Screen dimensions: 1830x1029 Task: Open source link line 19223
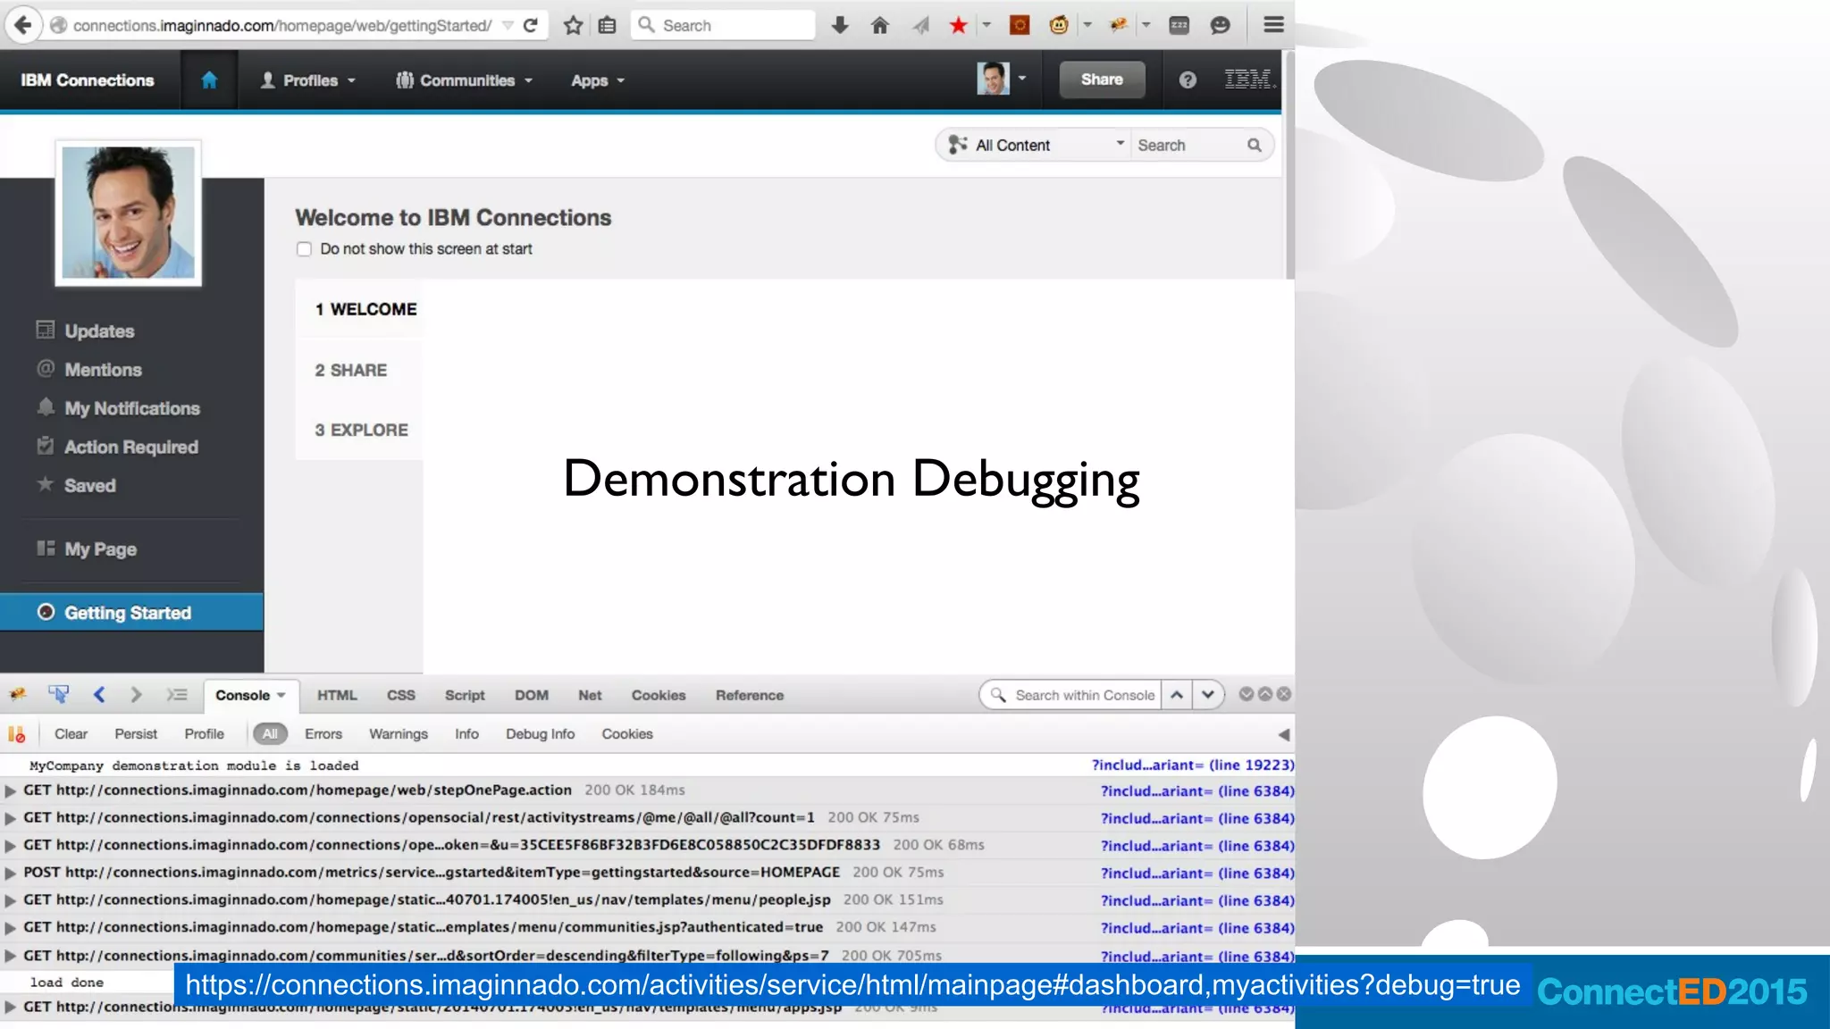[1193, 765]
